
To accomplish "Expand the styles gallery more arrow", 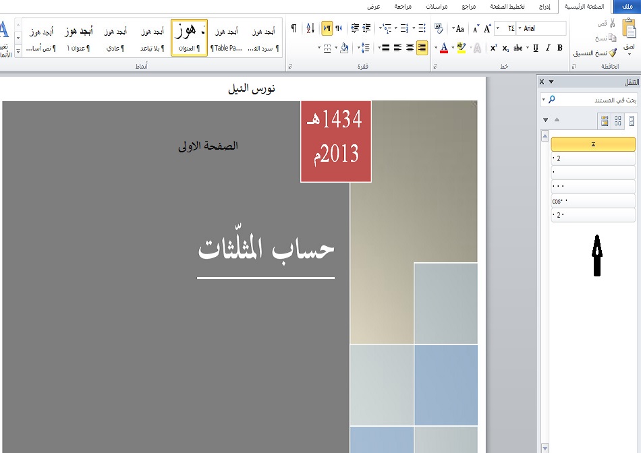I will 18,50.
